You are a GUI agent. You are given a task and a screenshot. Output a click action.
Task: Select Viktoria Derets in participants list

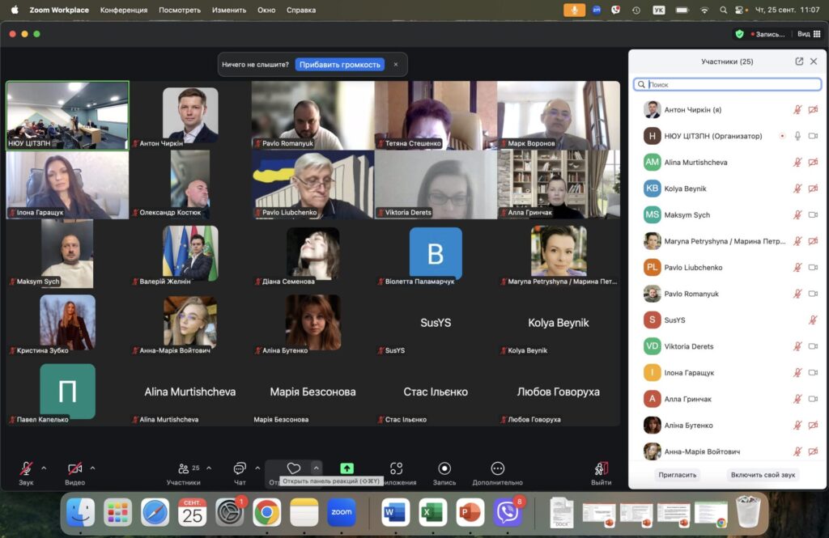[x=728, y=346]
